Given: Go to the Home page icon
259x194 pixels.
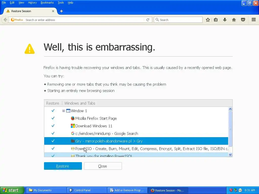Looking at the screenshot, I should pos(234,20).
